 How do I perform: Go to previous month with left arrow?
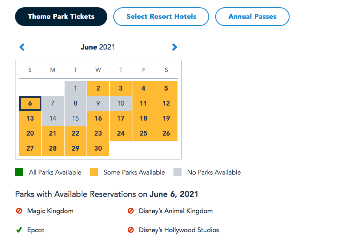click(x=22, y=47)
